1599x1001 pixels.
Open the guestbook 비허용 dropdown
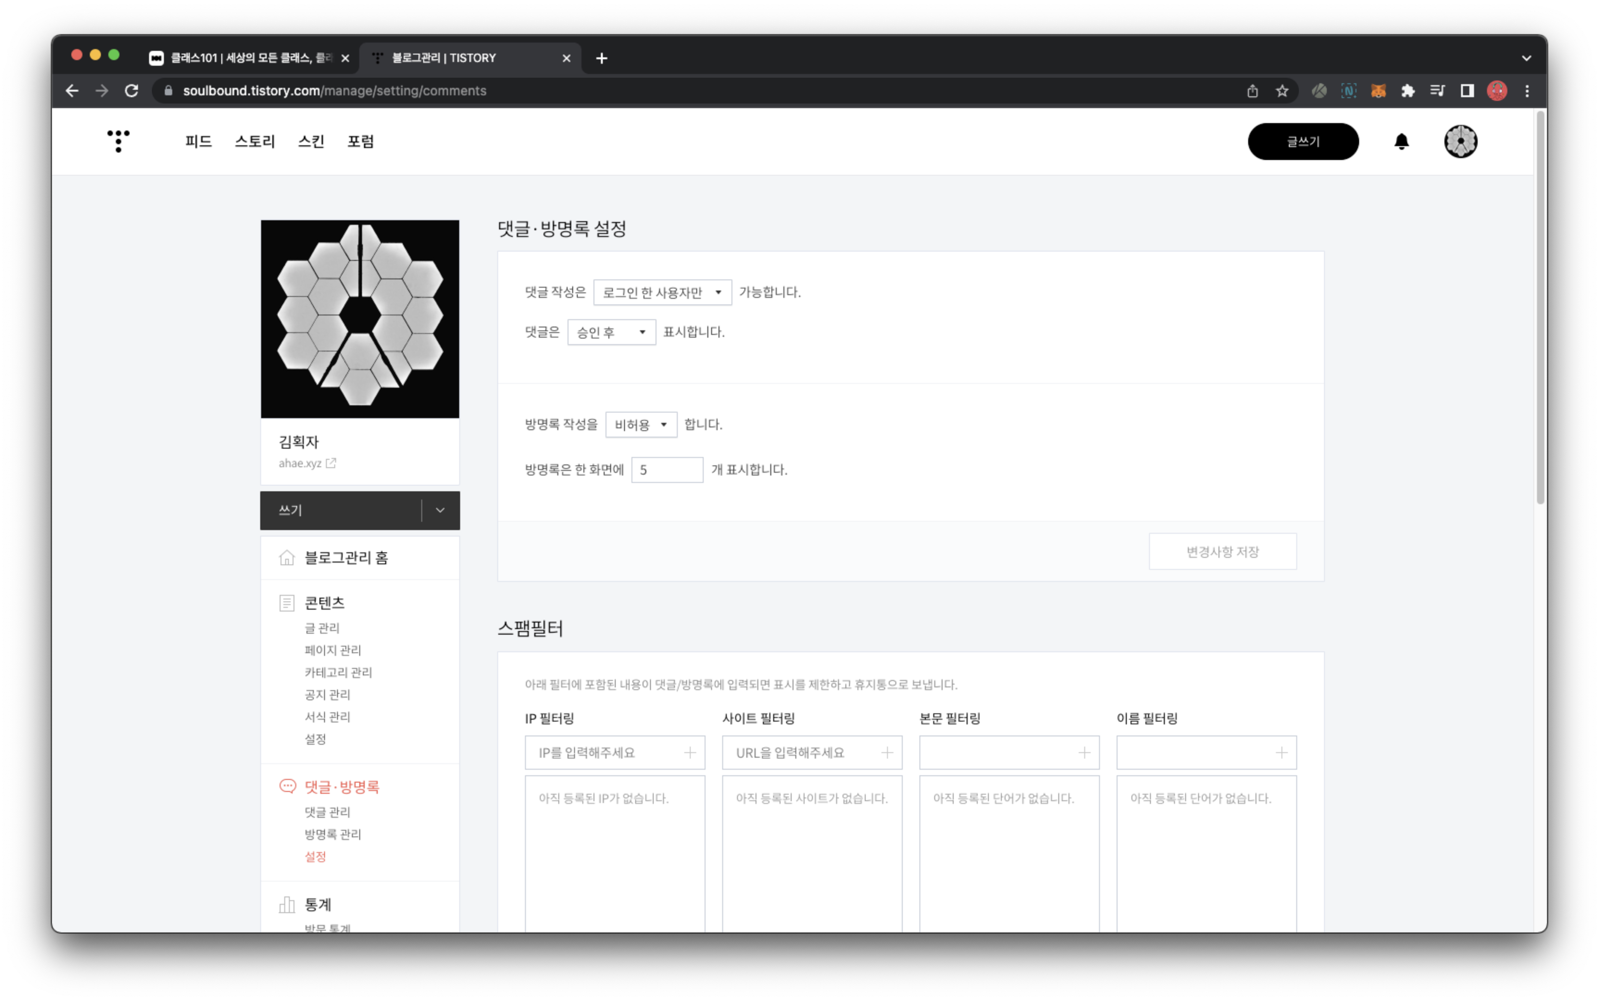pos(641,425)
